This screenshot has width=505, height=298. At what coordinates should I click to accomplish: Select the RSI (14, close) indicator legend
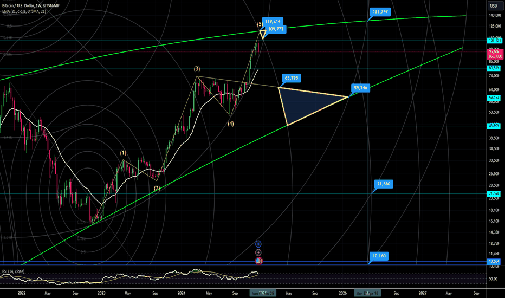[x=13, y=271]
